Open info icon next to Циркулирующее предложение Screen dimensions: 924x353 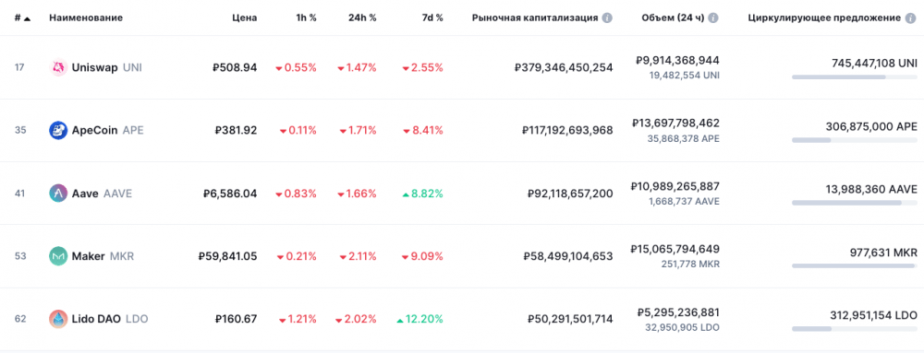click(x=912, y=18)
